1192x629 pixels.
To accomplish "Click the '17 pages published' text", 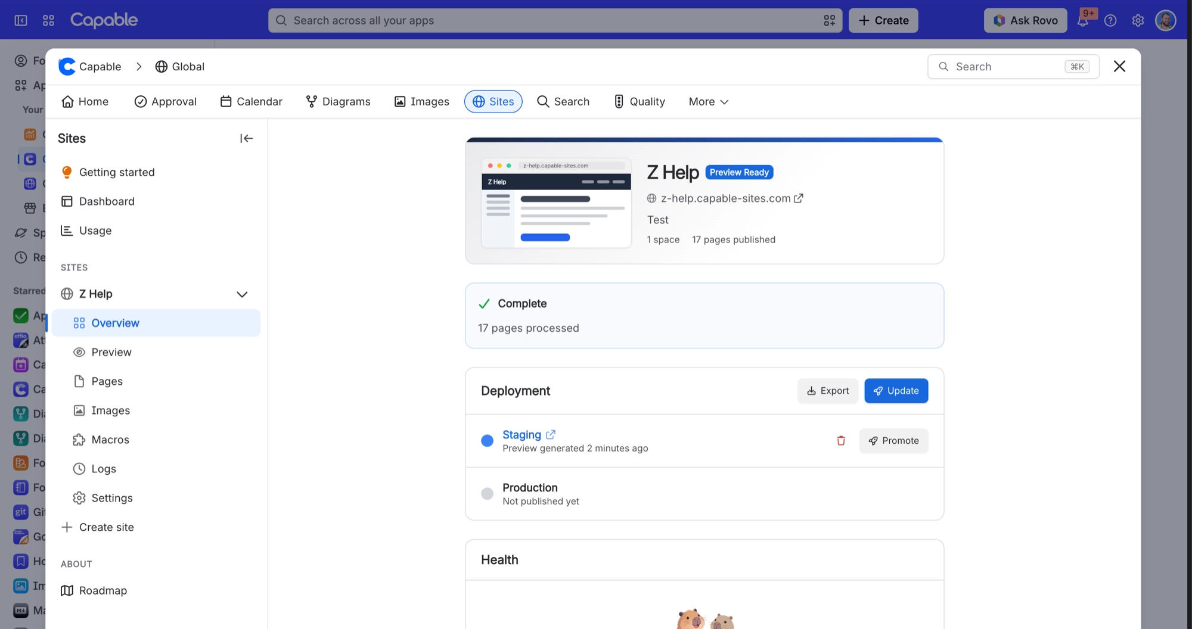I will click(734, 239).
